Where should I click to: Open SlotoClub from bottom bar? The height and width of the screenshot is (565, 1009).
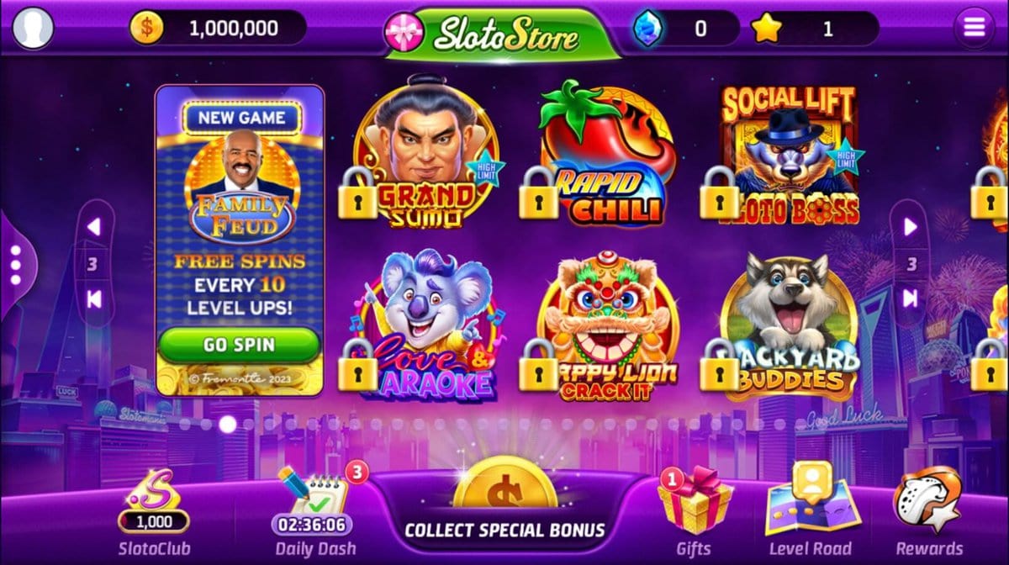[154, 514]
